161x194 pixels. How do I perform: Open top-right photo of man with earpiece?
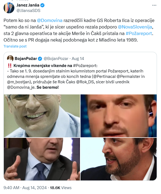[x=119, y=116]
